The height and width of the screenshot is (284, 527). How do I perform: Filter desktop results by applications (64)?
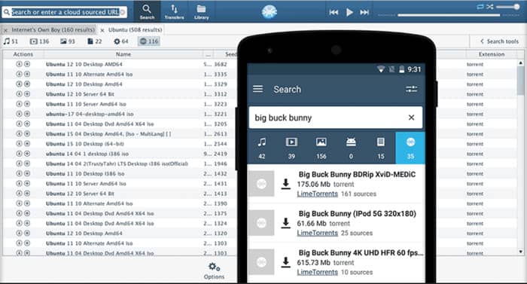click(x=121, y=41)
